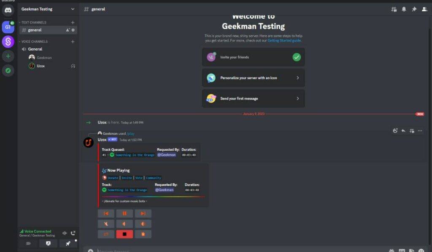The width and height of the screenshot is (432, 252).
Task: Click Uzox username on bot message
Action: pyautogui.click(x=102, y=140)
